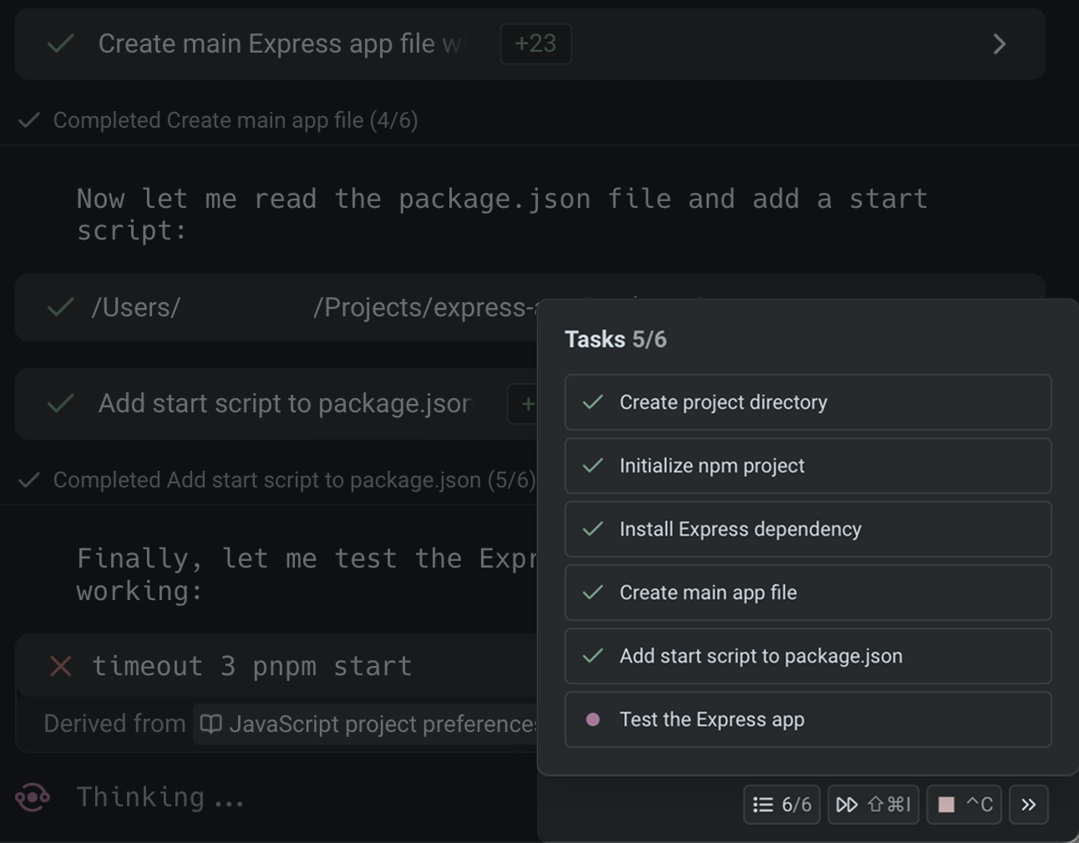Expand the Add start script to package.json row
This screenshot has width=1079, height=843.
(x=284, y=404)
